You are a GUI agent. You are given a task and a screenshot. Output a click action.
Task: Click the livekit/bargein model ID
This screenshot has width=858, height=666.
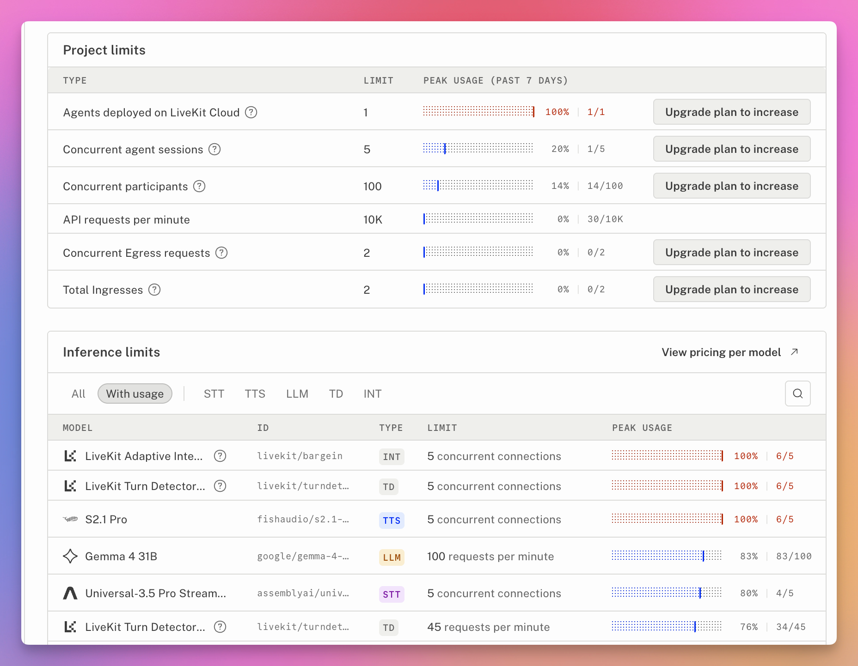click(x=300, y=456)
